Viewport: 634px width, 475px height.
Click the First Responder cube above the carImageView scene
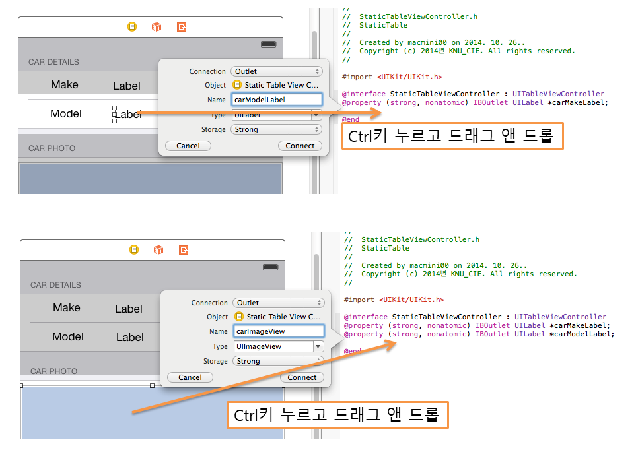pos(158,250)
